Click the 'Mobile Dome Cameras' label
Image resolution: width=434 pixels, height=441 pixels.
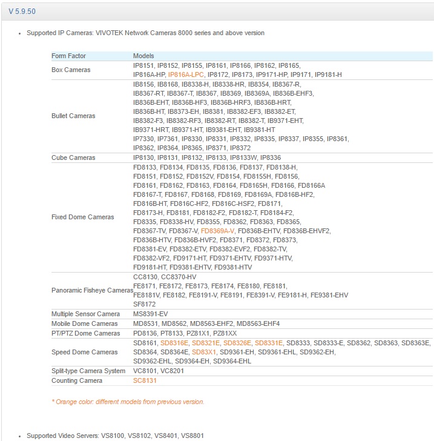pyautogui.click(x=84, y=323)
